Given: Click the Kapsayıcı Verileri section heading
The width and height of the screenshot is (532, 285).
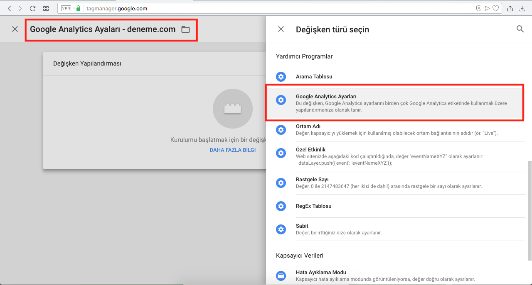Looking at the screenshot, I should [x=300, y=256].
